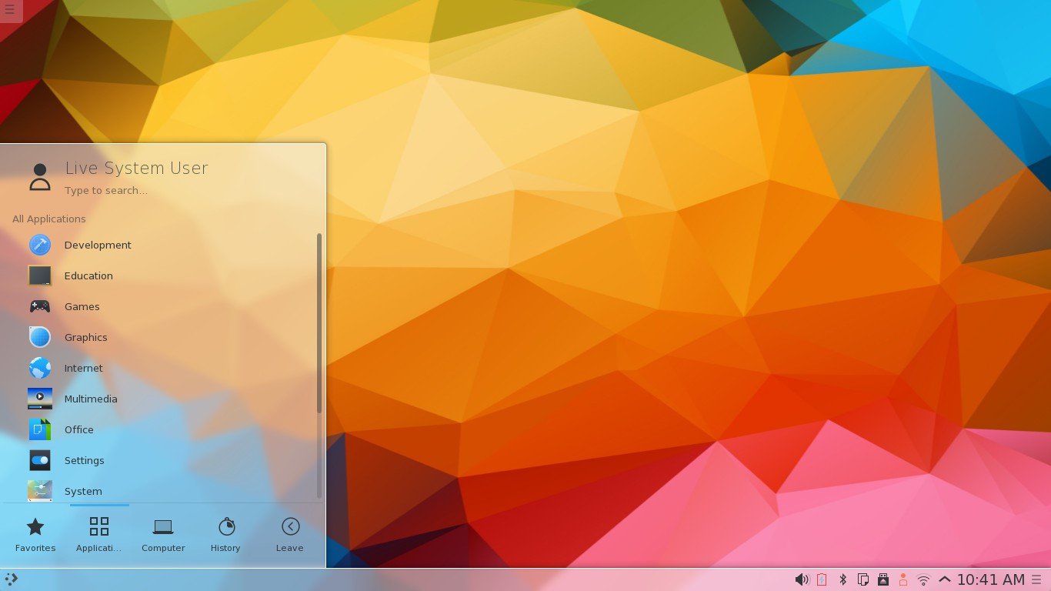The height and width of the screenshot is (591, 1051).
Task: Open the Wi-Fi network tray icon
Action: 924,579
